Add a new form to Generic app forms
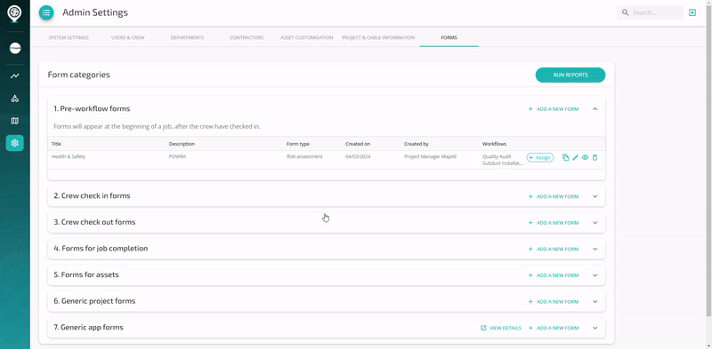712x349 pixels. click(554, 329)
